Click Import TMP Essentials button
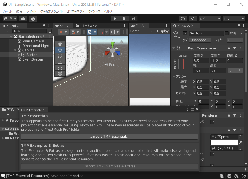 (109, 137)
